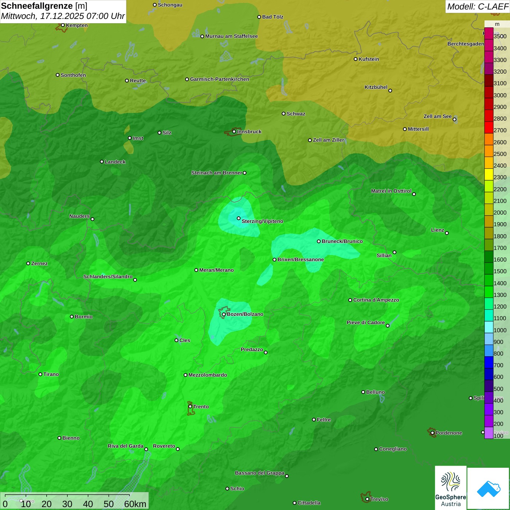Select Treviso on the map
This screenshot has width=510, height=510.
click(x=377, y=499)
